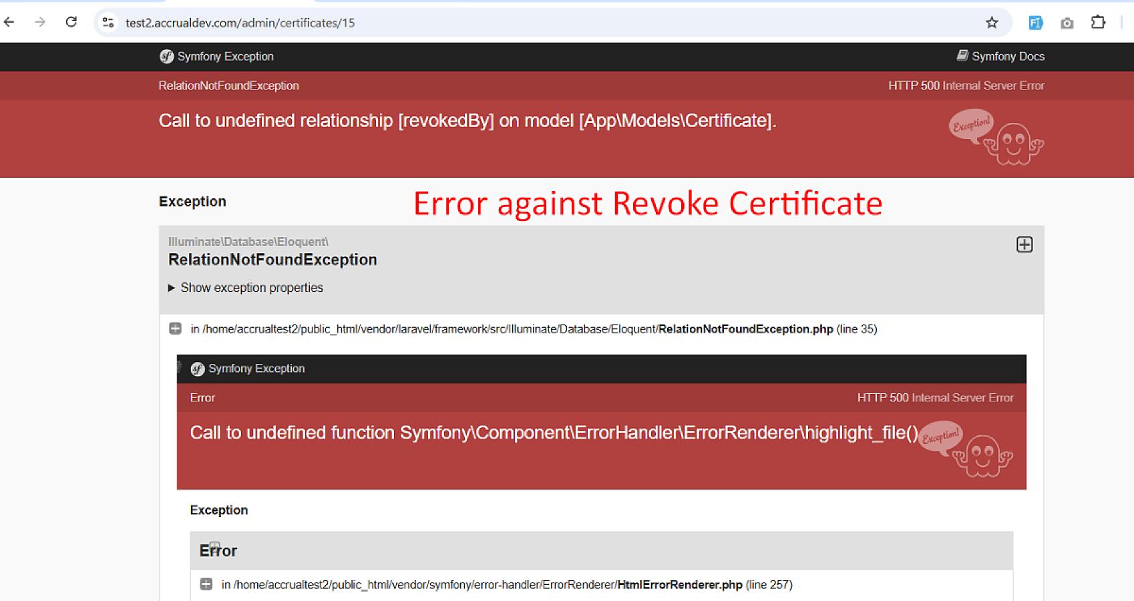Expand all traces with the plus box icon
1134x601 pixels.
1024,245
